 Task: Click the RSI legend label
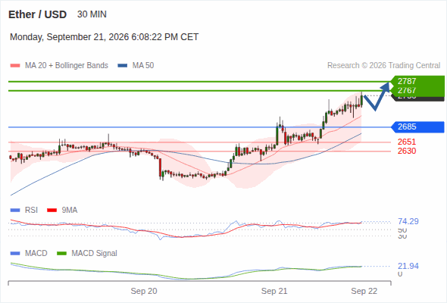click(31, 211)
